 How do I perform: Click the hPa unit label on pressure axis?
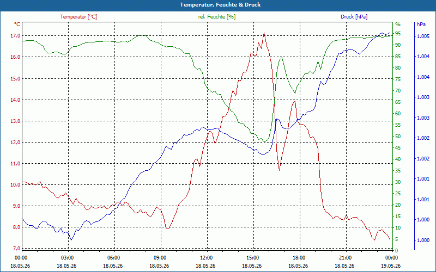coord(421,24)
